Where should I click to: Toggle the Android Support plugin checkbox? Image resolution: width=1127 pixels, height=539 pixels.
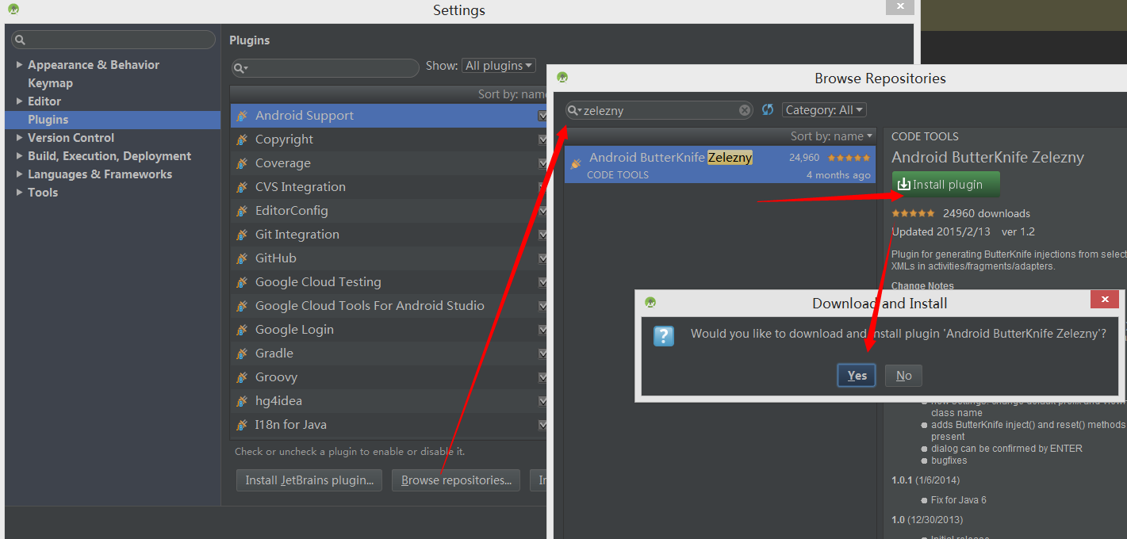point(542,116)
